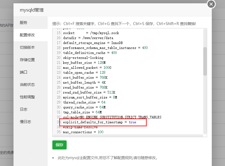Click the editor horizontal scrollbar
225x166 pixels.
click(128, 136)
